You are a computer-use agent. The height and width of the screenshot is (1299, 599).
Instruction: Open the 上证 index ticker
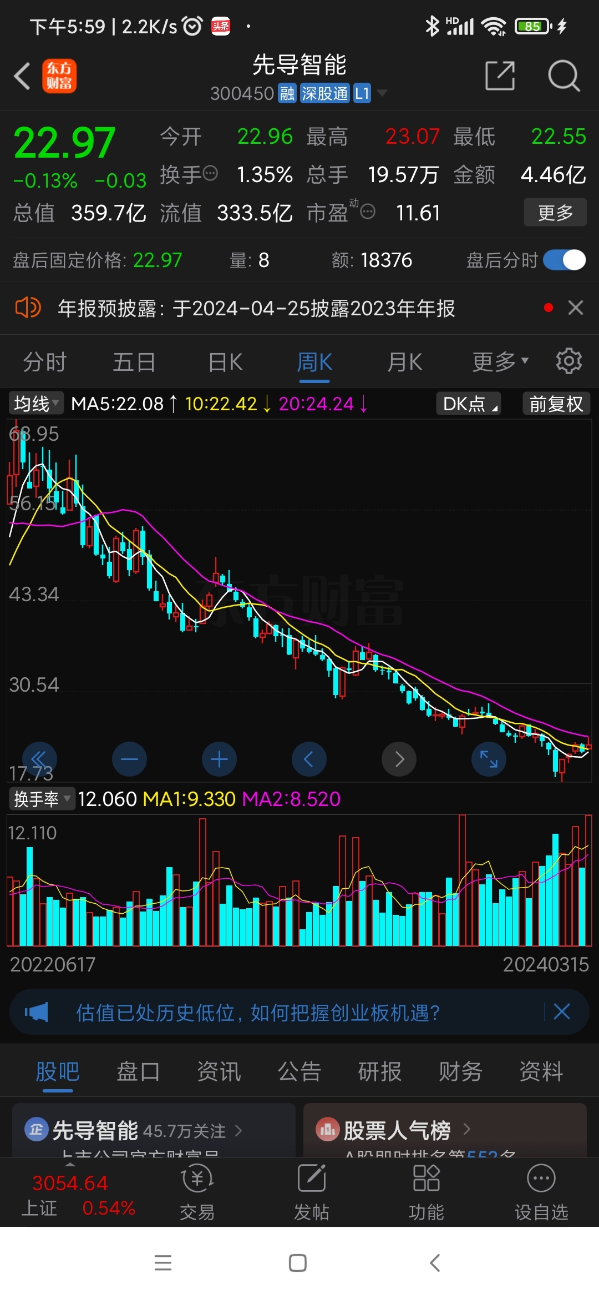[78, 1195]
